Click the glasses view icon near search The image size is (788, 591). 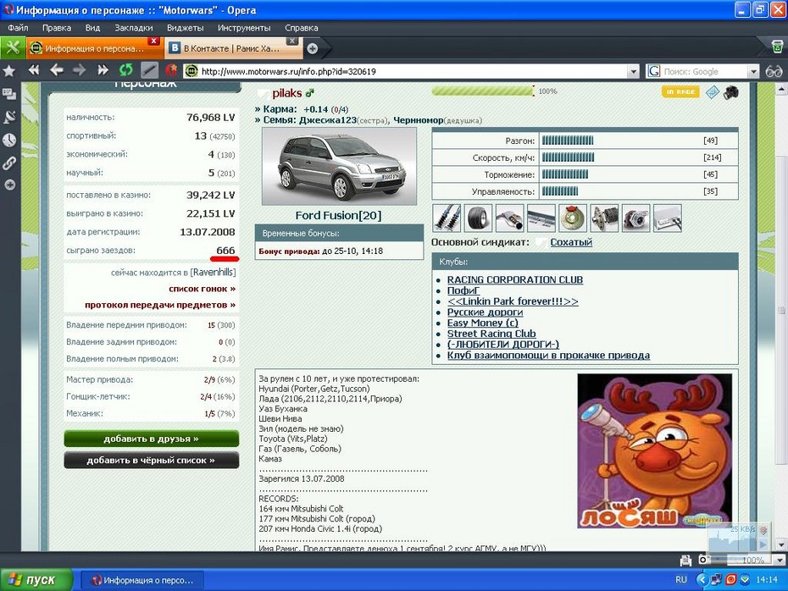[x=774, y=71]
